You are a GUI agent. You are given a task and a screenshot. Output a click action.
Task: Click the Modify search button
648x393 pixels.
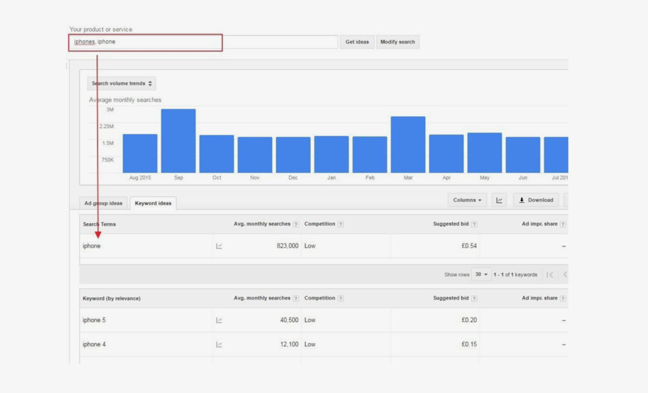tap(397, 42)
